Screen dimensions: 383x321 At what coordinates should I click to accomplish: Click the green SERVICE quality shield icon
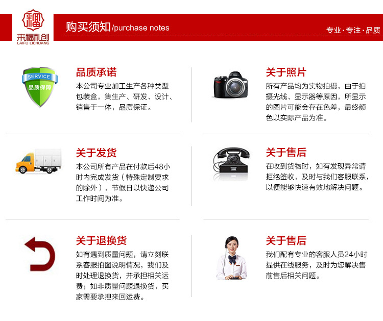(40, 87)
